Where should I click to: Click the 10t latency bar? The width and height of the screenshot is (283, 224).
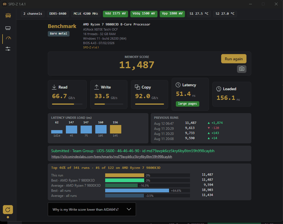tap(101, 129)
